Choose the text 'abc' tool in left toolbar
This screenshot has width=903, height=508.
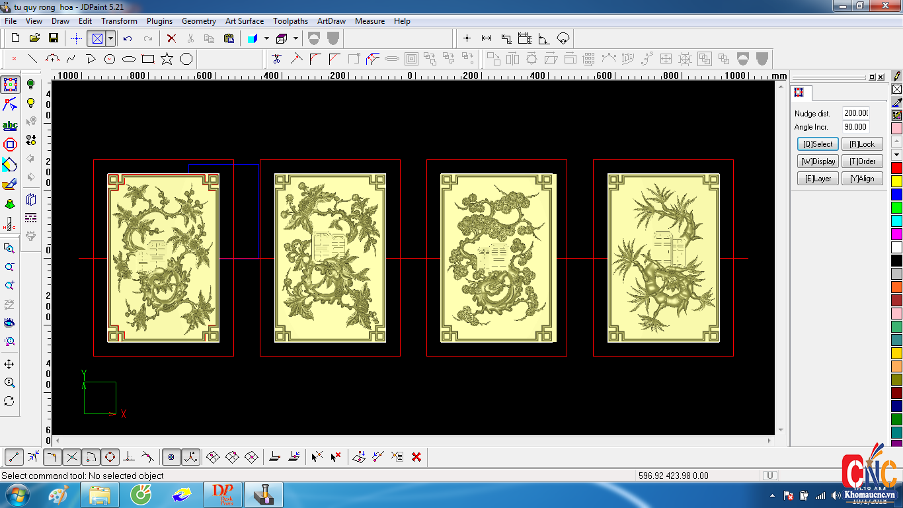(x=10, y=125)
